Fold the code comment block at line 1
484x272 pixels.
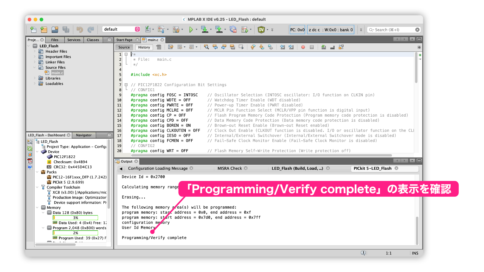[x=126, y=54]
